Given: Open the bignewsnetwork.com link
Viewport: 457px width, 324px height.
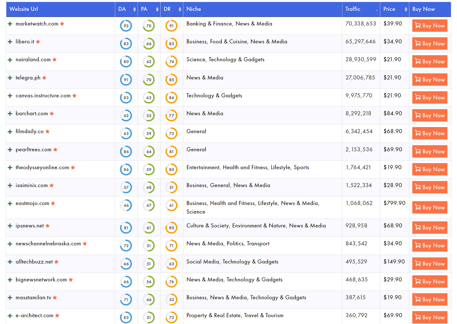Looking at the screenshot, I should pyautogui.click(x=42, y=280).
